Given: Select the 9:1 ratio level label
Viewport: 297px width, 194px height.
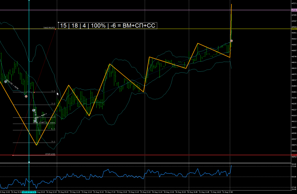Looking at the screenshot, I should pyautogui.click(x=53, y=141).
